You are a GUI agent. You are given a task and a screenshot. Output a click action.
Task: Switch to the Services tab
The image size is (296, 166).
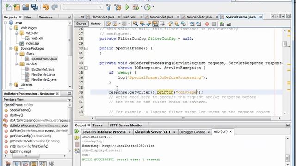[46, 17]
